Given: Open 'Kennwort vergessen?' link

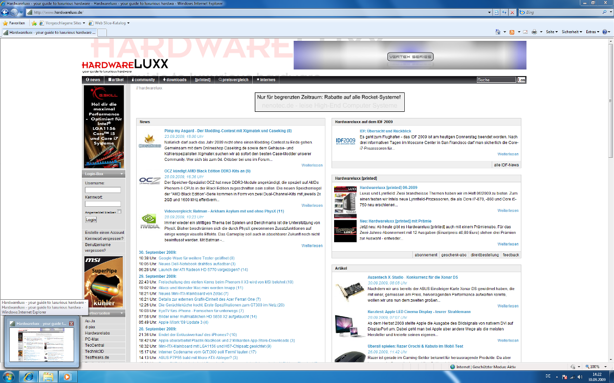Looking at the screenshot, I should click(x=104, y=238).
